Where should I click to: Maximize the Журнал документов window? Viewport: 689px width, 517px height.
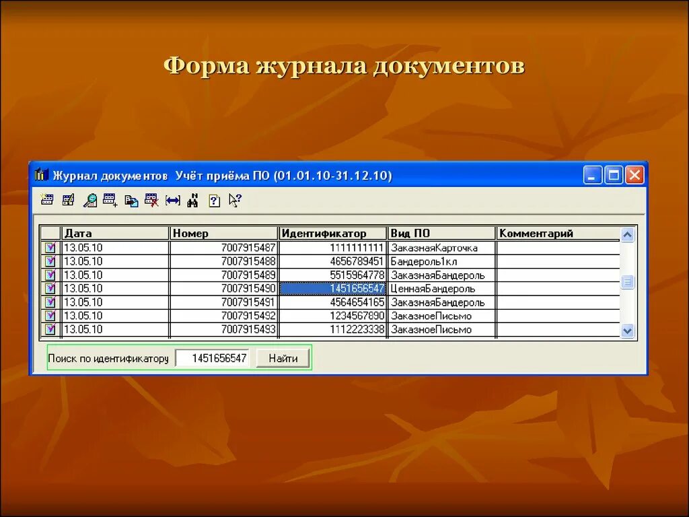click(x=614, y=175)
